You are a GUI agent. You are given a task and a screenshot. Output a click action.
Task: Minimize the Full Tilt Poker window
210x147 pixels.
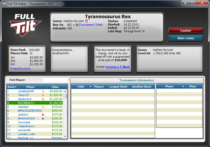click(185, 3)
